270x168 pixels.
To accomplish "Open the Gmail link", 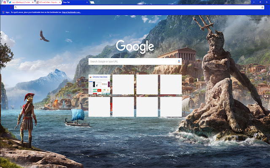I will click(251, 20).
